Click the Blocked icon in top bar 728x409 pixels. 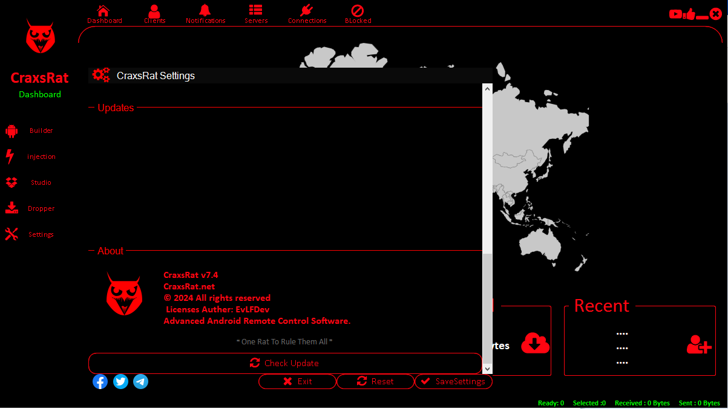pyautogui.click(x=358, y=11)
